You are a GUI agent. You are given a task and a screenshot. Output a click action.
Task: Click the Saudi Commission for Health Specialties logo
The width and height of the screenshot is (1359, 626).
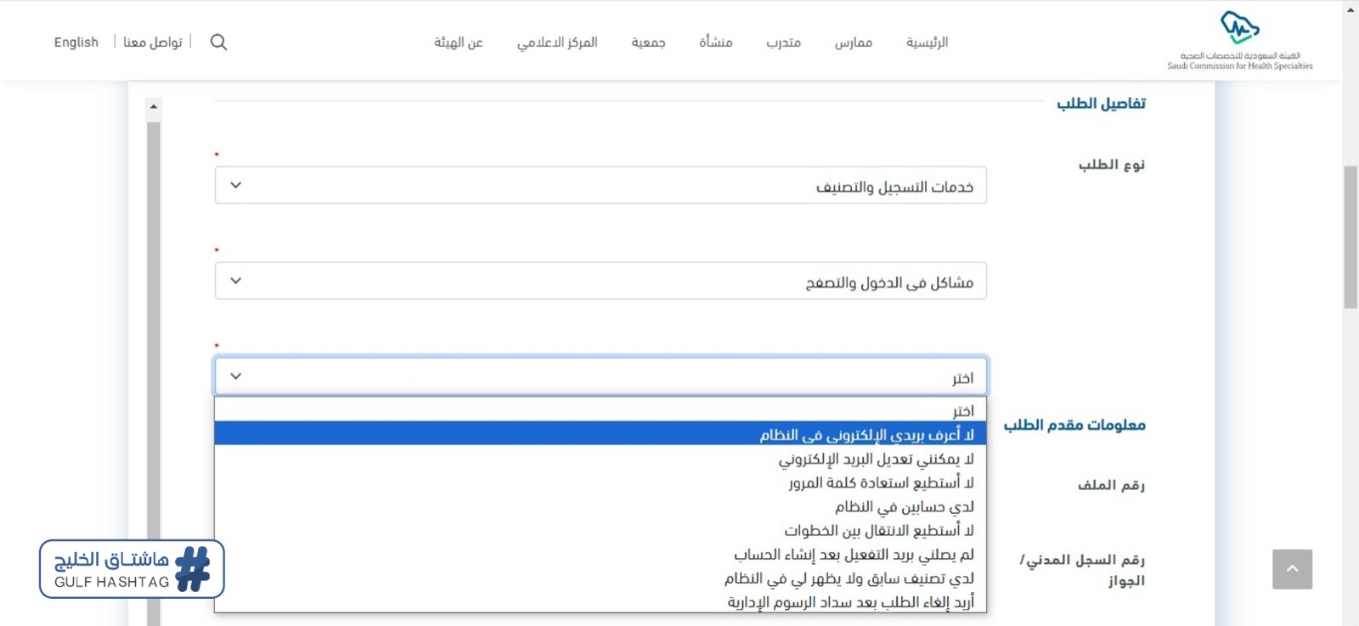click(x=1239, y=40)
